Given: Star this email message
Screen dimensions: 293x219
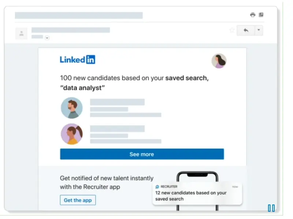Looking at the screenshot, I should pos(232,30).
